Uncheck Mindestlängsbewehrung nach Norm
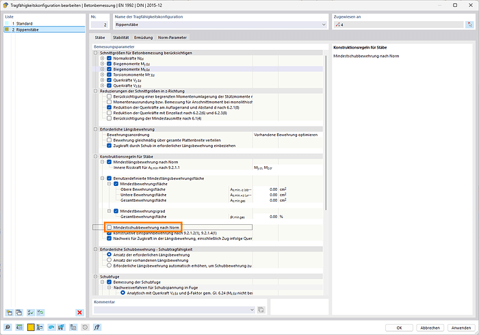 109,162
